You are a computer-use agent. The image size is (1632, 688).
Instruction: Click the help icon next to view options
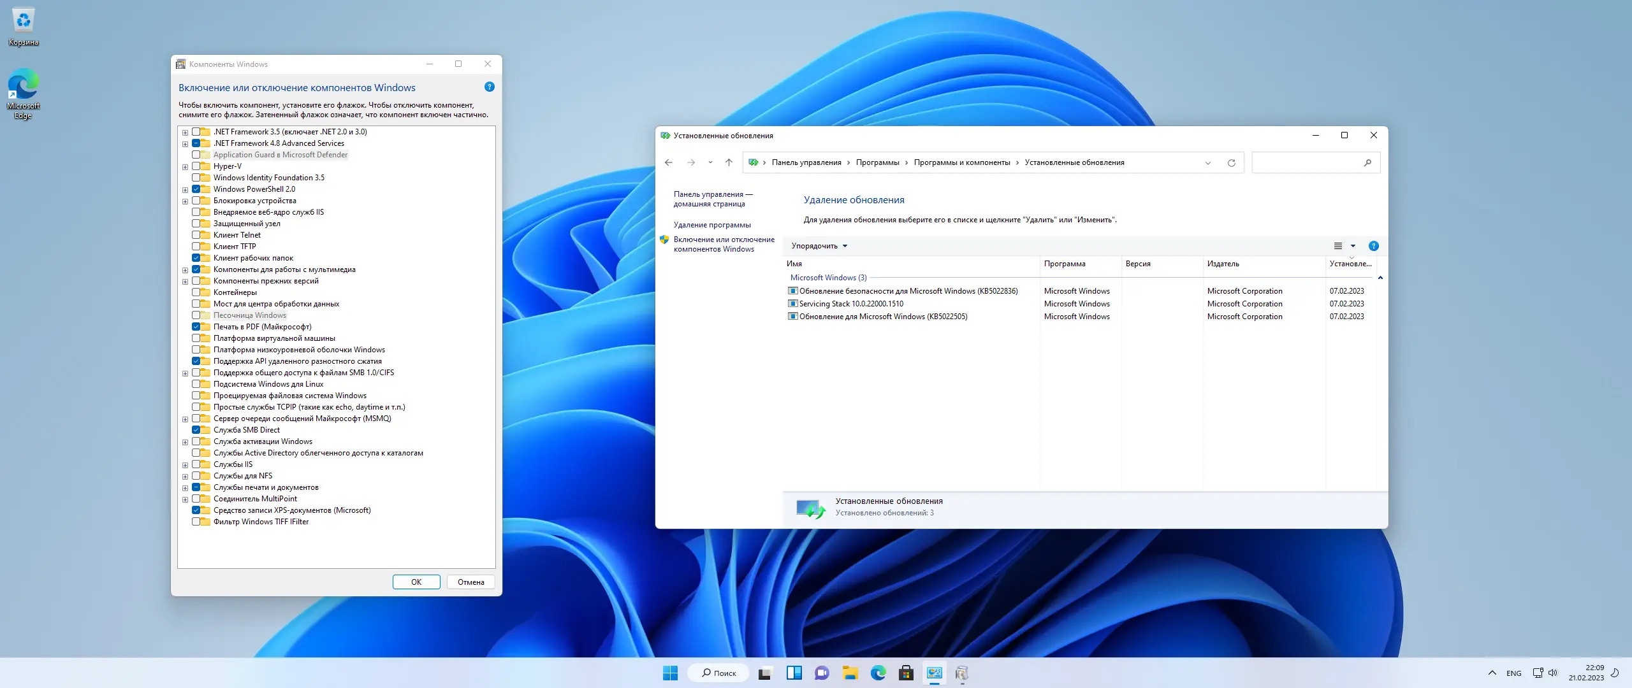[1373, 246]
